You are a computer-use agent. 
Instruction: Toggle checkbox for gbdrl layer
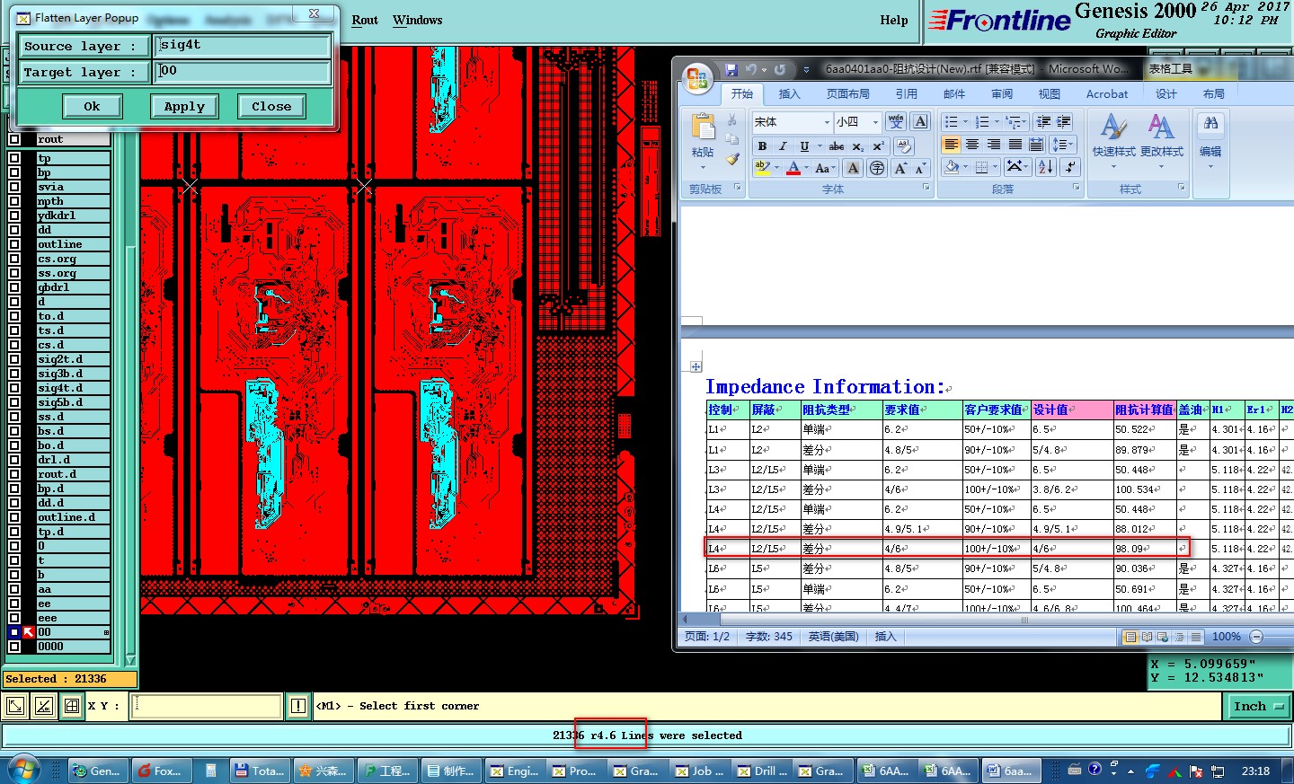click(x=14, y=287)
